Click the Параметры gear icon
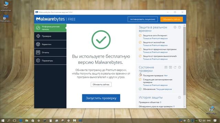Screen dimensions: 220x123 [x=38, y=60]
